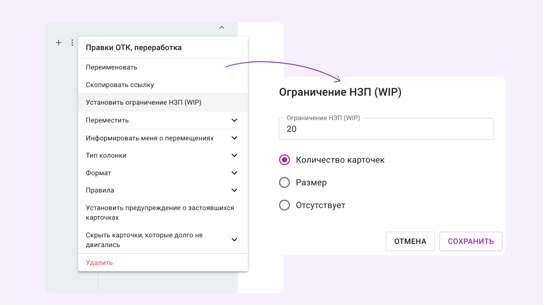Expand the Формат submenu

234,173
